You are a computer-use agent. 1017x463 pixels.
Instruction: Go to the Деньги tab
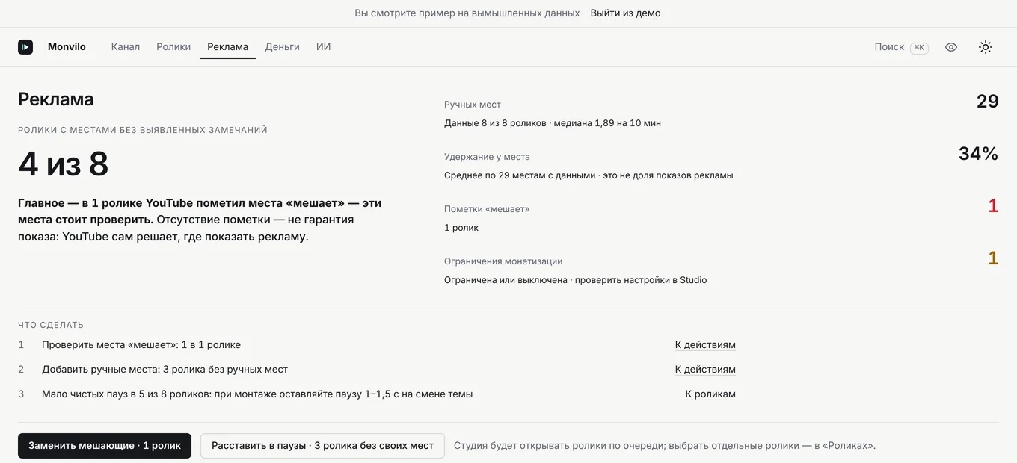(282, 47)
